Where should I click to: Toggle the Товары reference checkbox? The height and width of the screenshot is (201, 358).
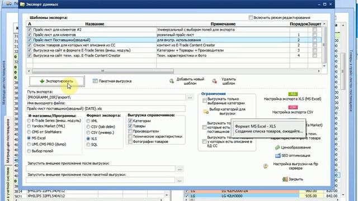click(x=130, y=126)
